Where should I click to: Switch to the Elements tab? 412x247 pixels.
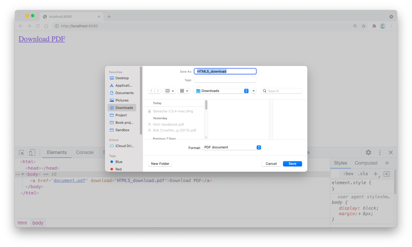(57, 152)
